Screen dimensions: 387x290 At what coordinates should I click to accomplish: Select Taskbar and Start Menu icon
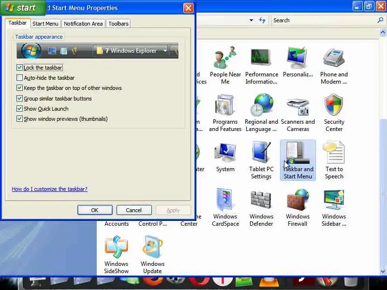click(298, 160)
